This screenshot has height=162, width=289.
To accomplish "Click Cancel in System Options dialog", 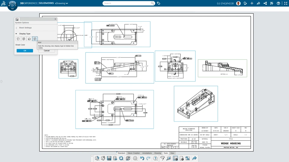I will tap(47, 51).
